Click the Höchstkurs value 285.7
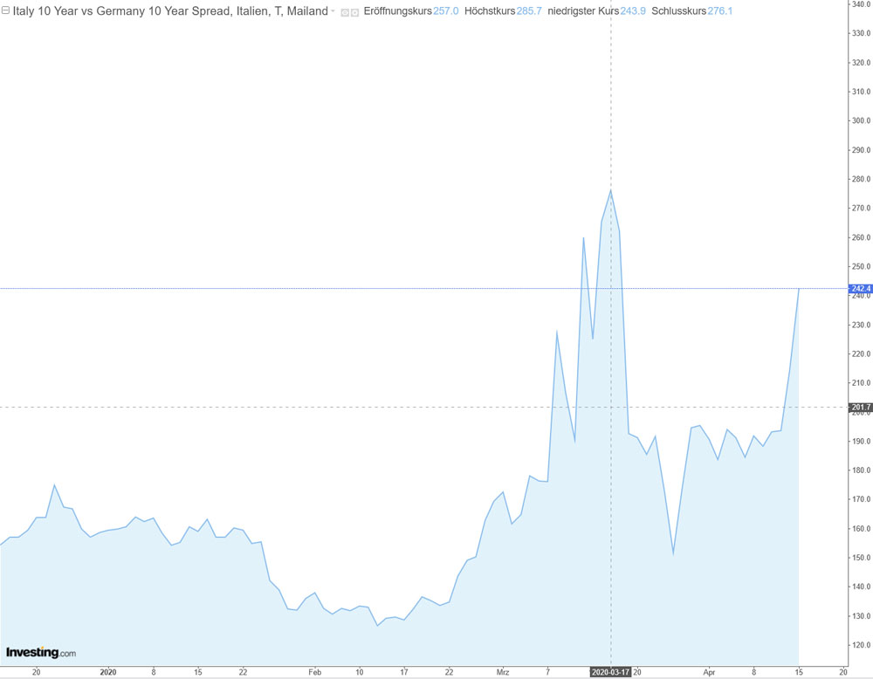This screenshot has height=679, width=873. [x=529, y=11]
